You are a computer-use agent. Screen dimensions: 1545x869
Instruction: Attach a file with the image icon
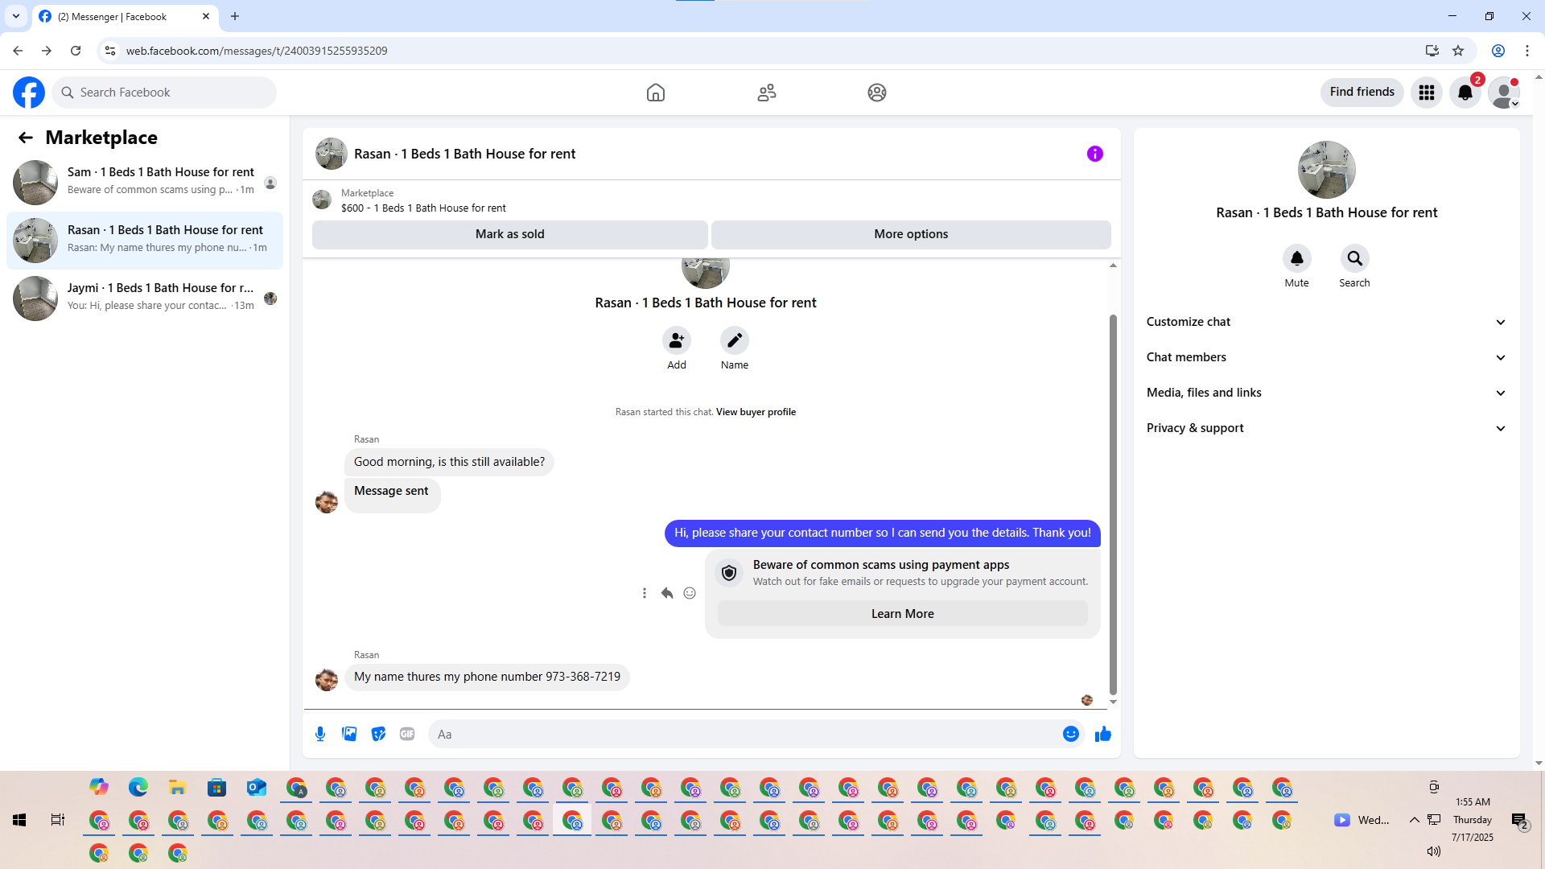coord(349,734)
